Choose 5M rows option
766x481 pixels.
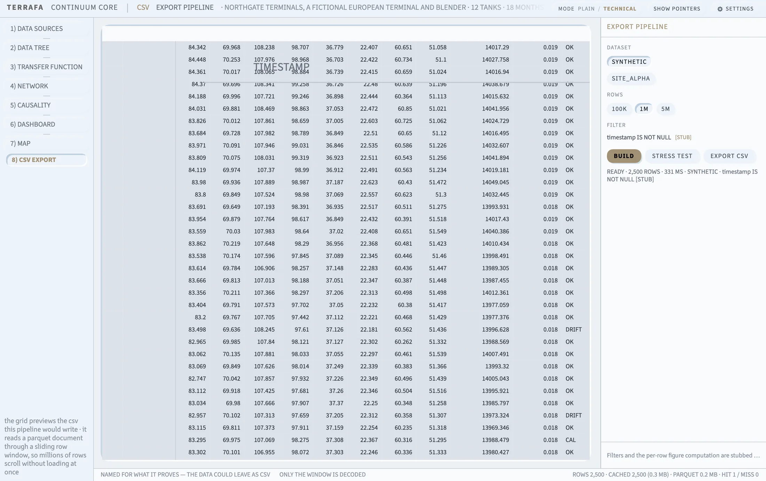(665, 109)
